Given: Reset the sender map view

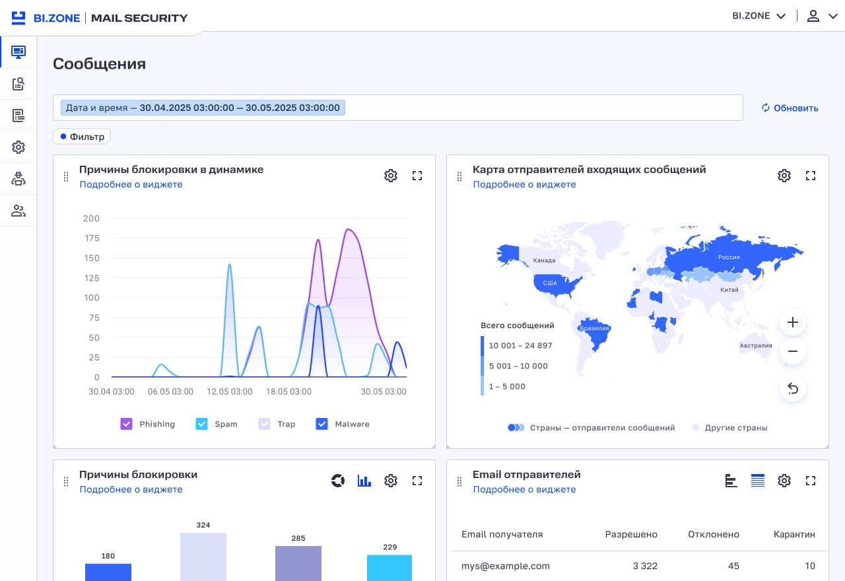Looking at the screenshot, I should click(x=793, y=389).
